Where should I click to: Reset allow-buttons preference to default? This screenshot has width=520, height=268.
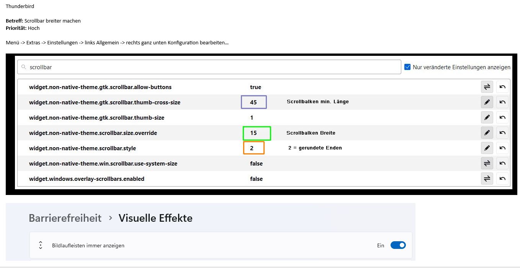[502, 87]
